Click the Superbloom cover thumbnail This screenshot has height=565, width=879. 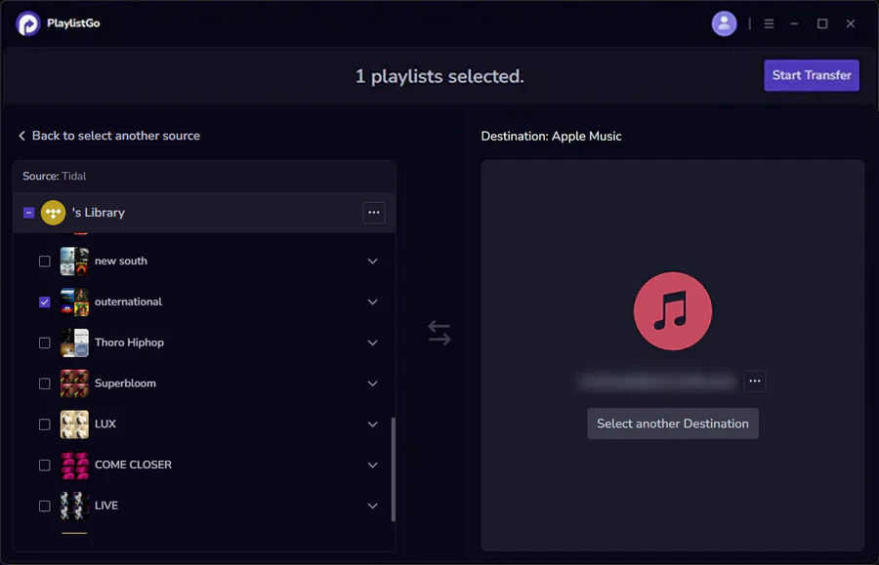pos(74,383)
